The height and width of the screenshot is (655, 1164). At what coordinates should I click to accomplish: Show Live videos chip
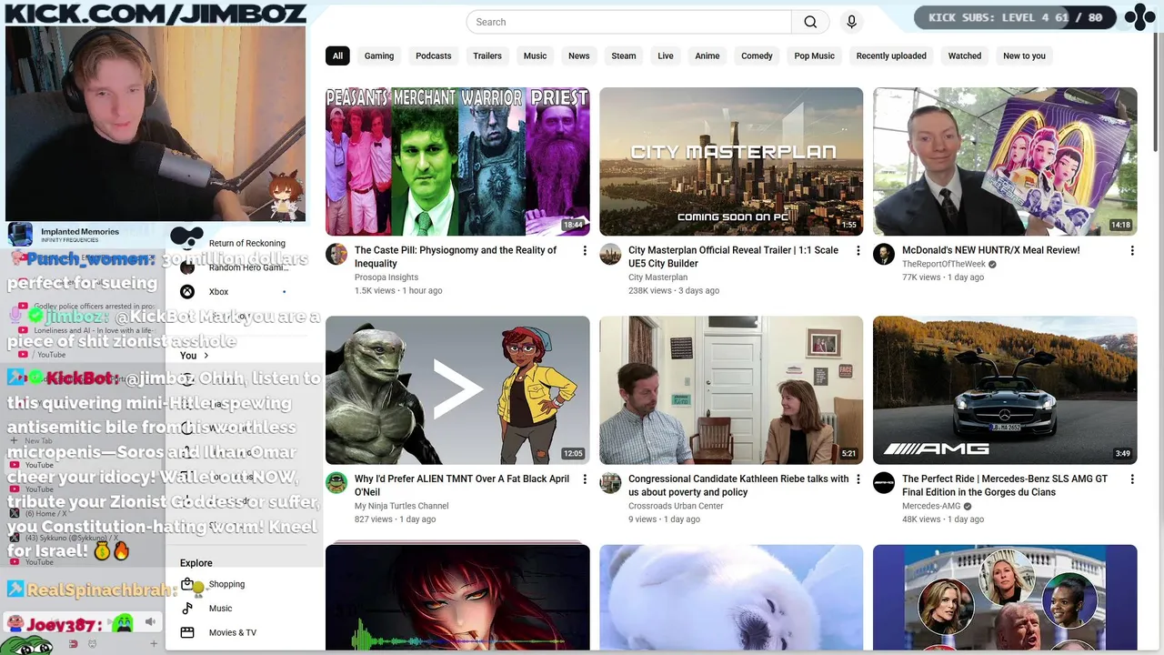click(666, 55)
